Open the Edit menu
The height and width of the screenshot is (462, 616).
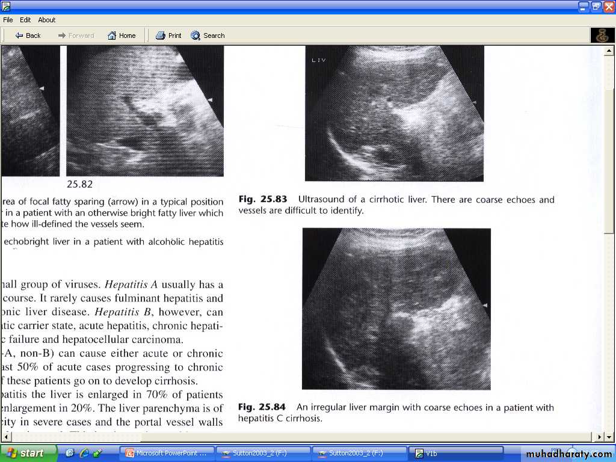pyautogui.click(x=25, y=20)
